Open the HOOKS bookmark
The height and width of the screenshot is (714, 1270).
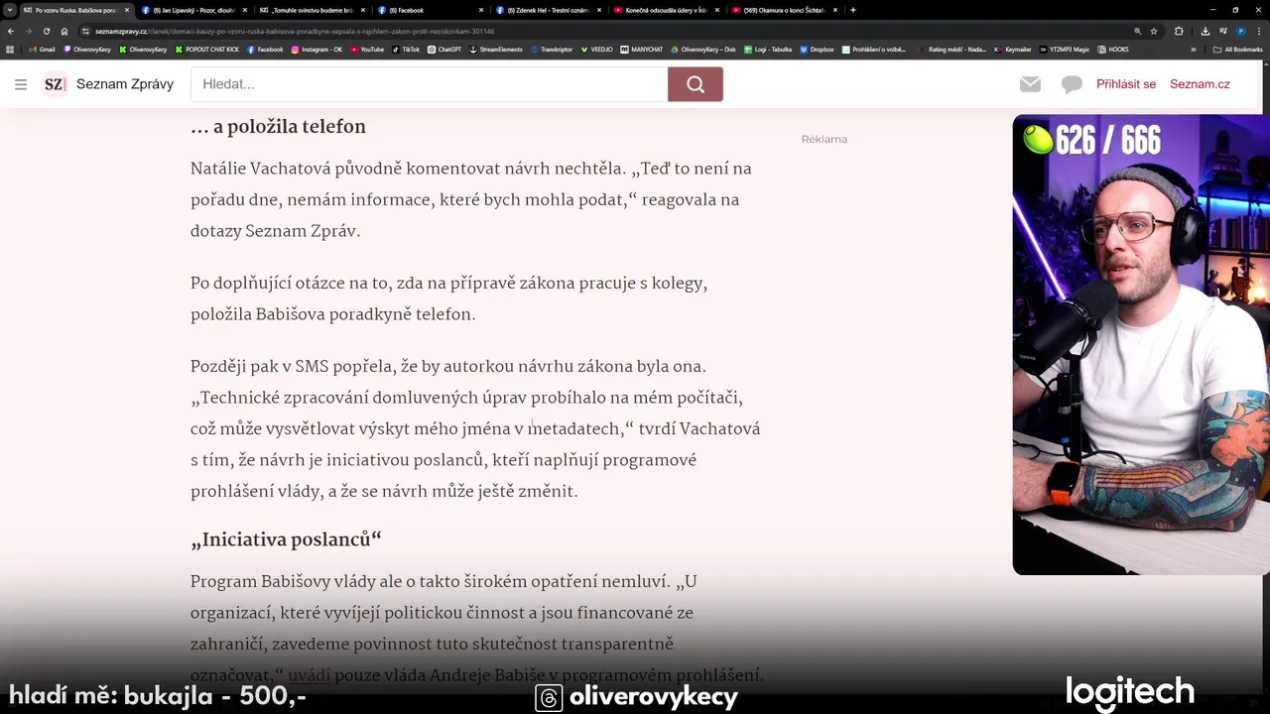[1113, 49]
